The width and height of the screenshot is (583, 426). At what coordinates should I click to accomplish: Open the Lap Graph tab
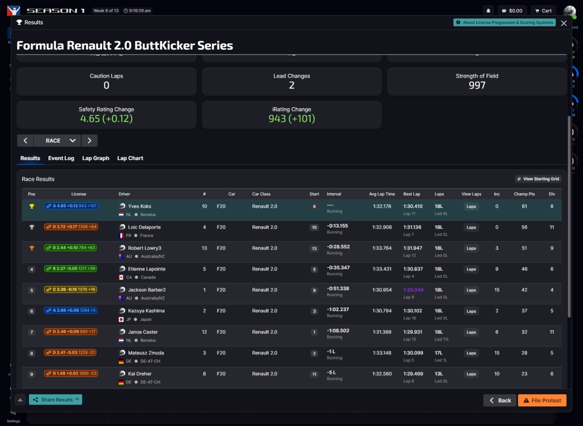(95, 158)
